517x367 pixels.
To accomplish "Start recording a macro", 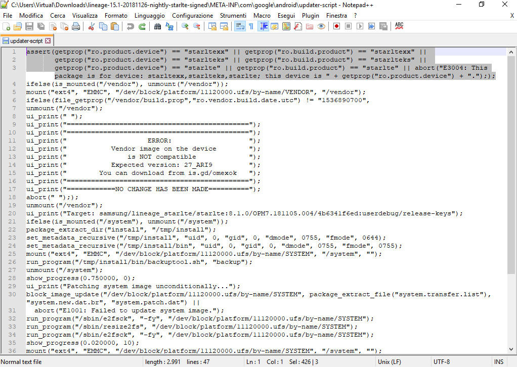I will pos(336,26).
